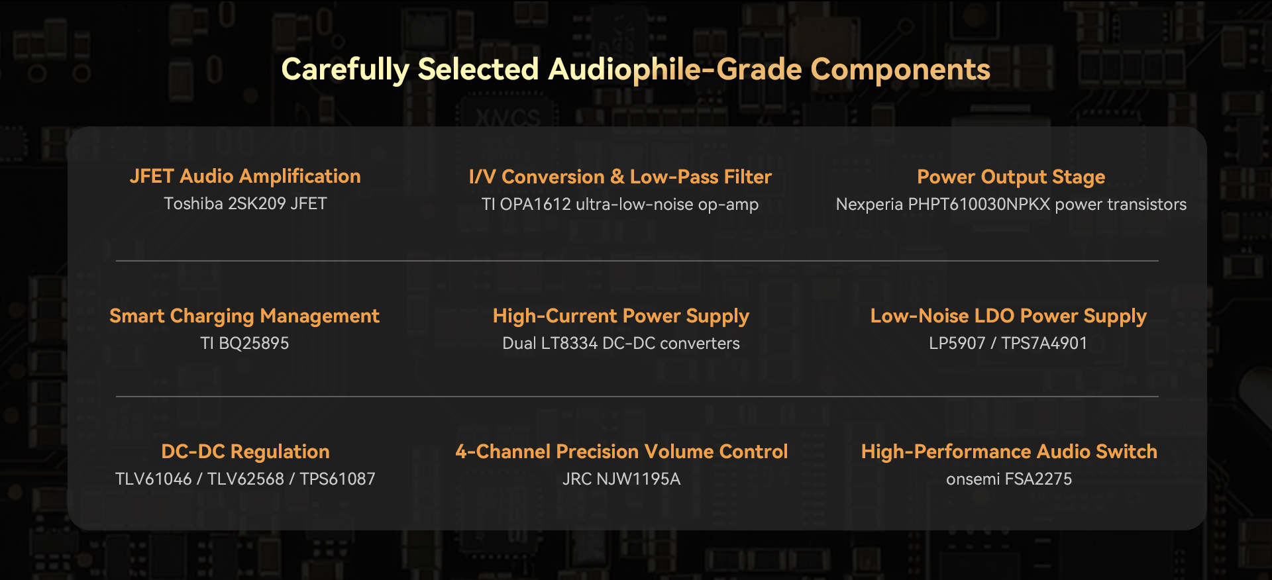Select the Low-Noise LDO Power Supply heading

pyautogui.click(x=1008, y=316)
